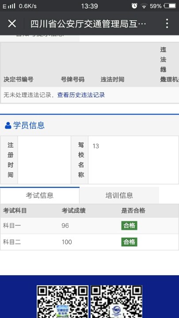Tap the 无未处理违法记录 message
Screen dimensions: 179x318
tap(27, 95)
